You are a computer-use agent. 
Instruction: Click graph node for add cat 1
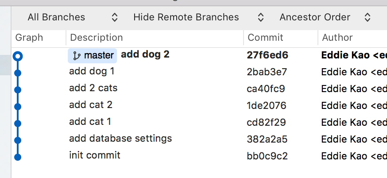click(x=18, y=123)
